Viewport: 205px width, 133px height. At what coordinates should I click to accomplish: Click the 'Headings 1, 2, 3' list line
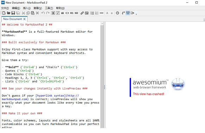43,78
